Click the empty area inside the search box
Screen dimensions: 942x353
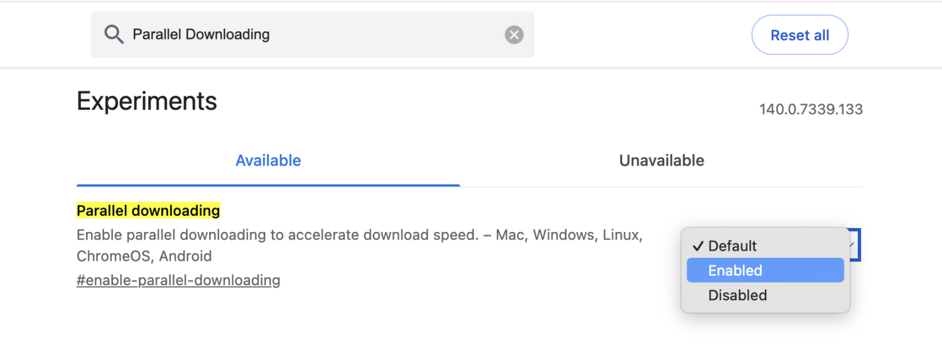(386, 34)
